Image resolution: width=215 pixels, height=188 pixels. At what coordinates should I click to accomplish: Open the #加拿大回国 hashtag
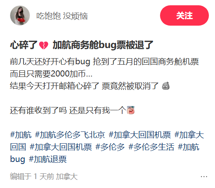pyautogui.click(x=107, y=141)
